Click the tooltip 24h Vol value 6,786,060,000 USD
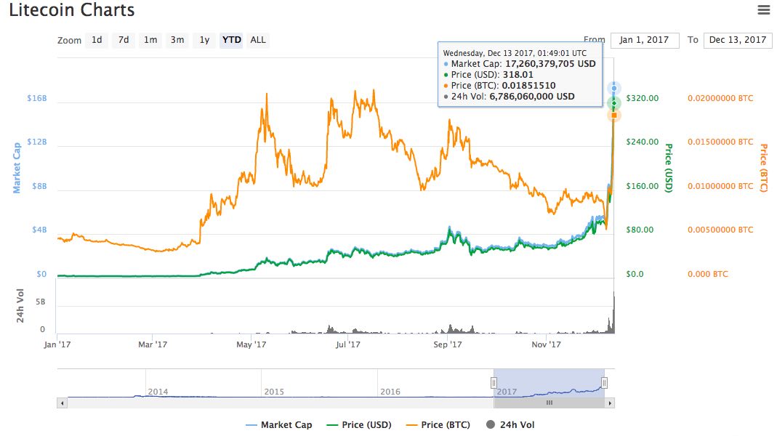Viewport: 777px width, 436px height. pos(532,97)
